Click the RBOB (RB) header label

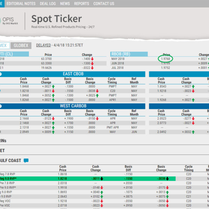[x=121, y=54]
